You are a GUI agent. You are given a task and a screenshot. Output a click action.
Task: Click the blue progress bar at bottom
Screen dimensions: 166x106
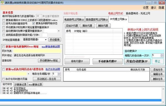(81, 100)
